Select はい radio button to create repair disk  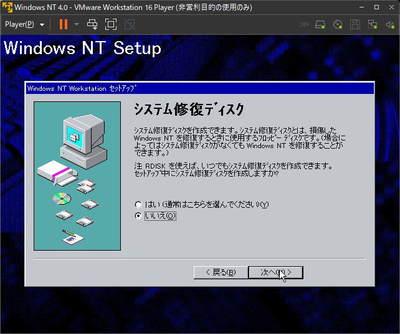pyautogui.click(x=138, y=205)
